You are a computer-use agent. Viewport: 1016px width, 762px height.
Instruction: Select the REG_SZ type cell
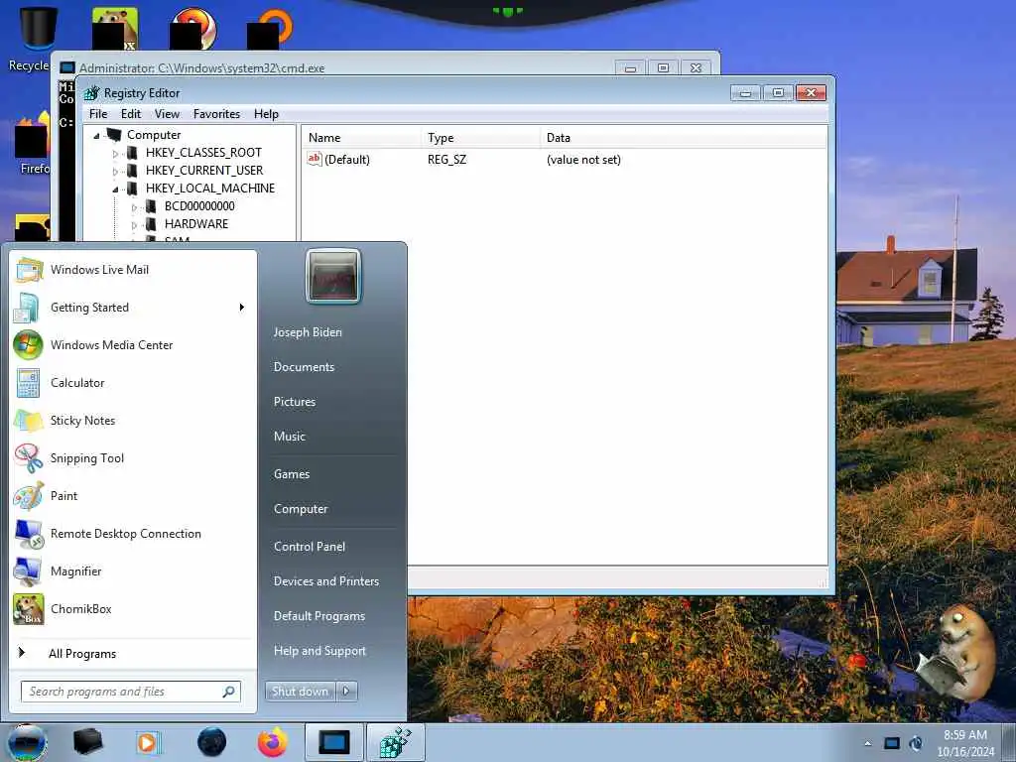click(446, 160)
